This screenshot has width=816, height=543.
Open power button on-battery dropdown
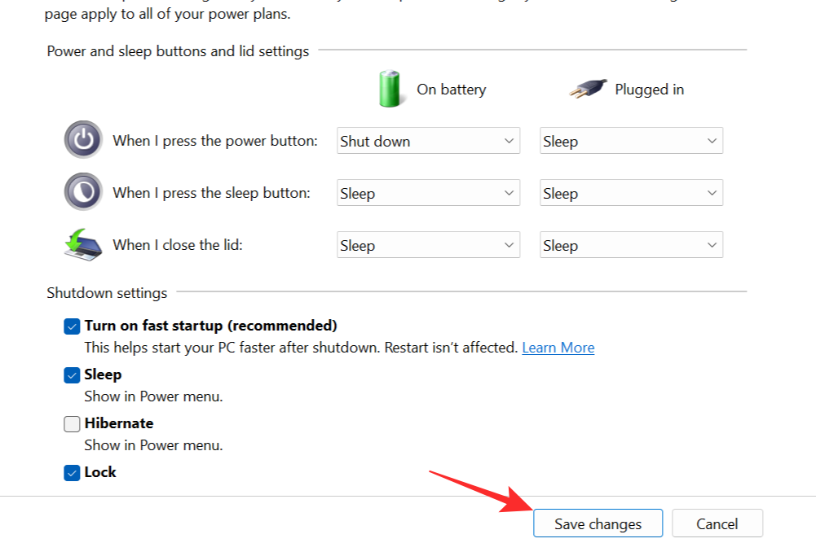click(429, 141)
